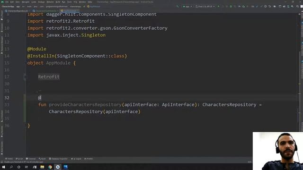Click the @Module annotation
303x170 pixels.
37,49
